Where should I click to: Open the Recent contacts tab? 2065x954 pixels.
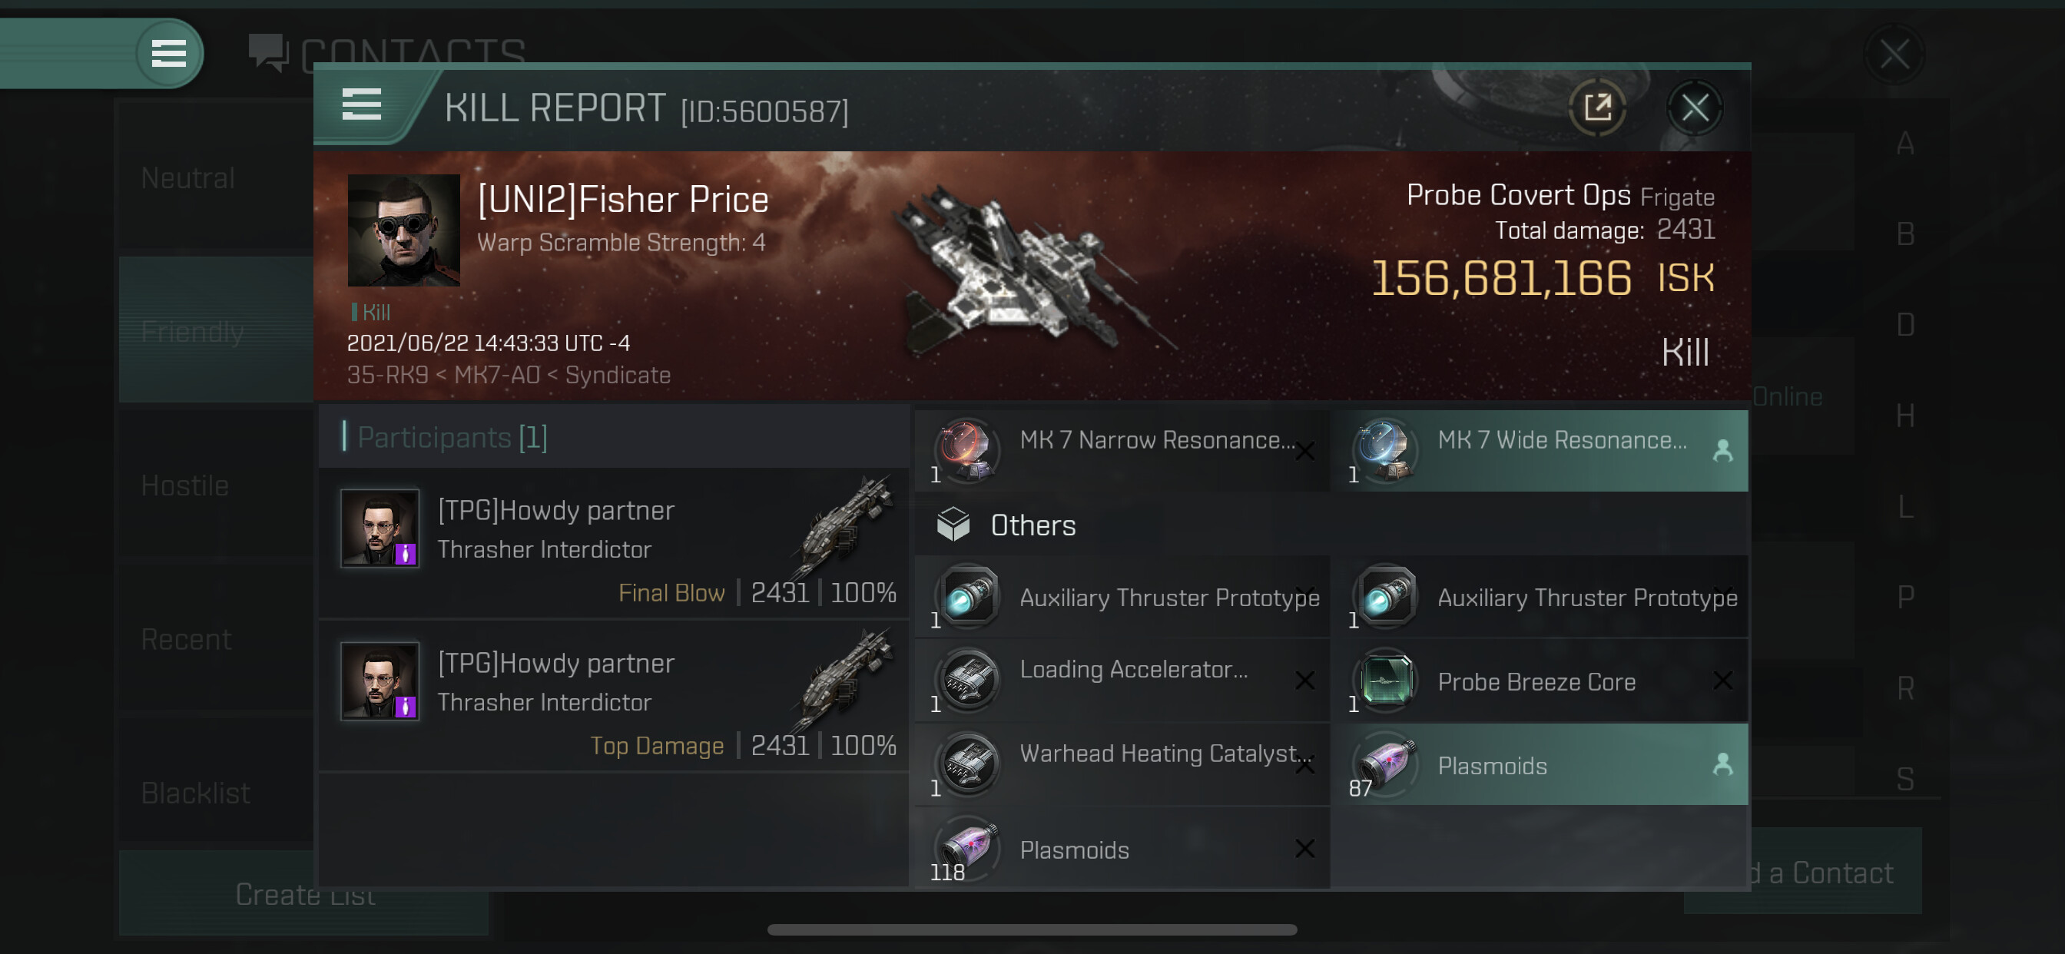point(186,640)
